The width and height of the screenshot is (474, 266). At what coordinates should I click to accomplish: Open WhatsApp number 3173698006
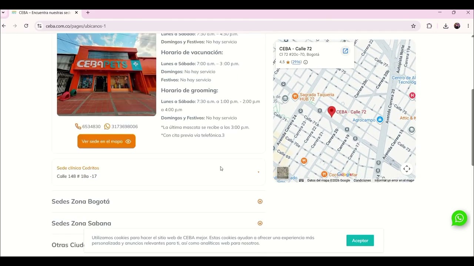point(121,126)
